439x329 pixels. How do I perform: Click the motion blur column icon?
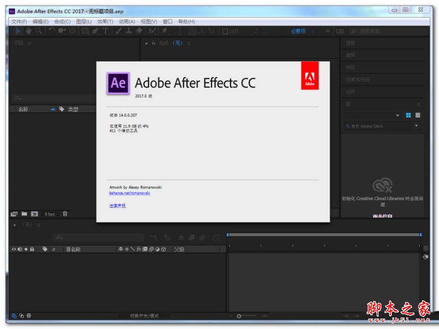click(151, 249)
